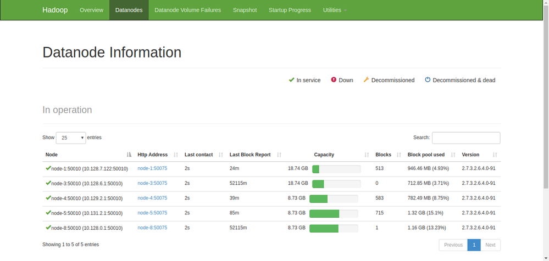Sort by Last contact column arrows
Screen dimensions: 549x261
pyautogui.click(x=221, y=155)
